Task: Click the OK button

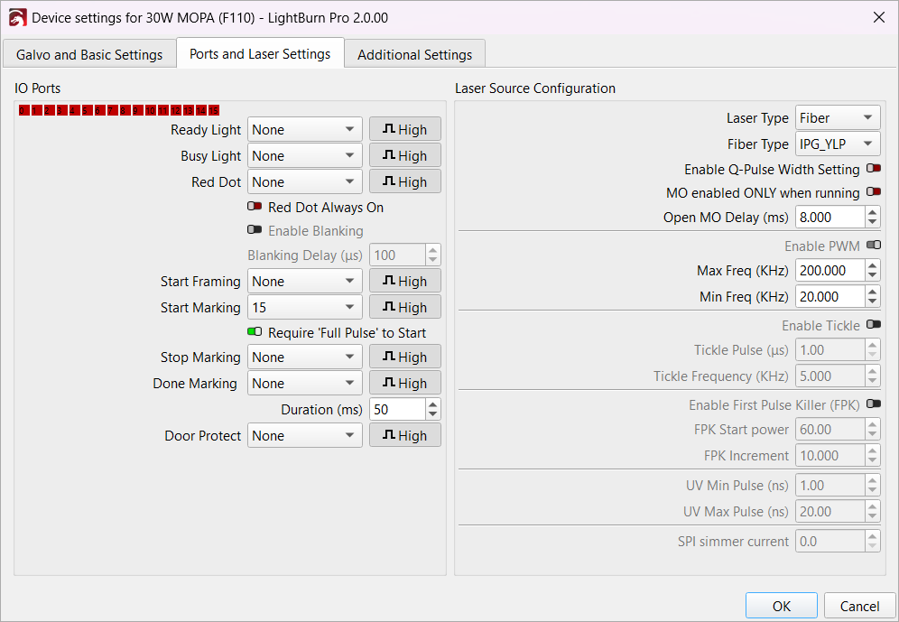Action: (781, 606)
